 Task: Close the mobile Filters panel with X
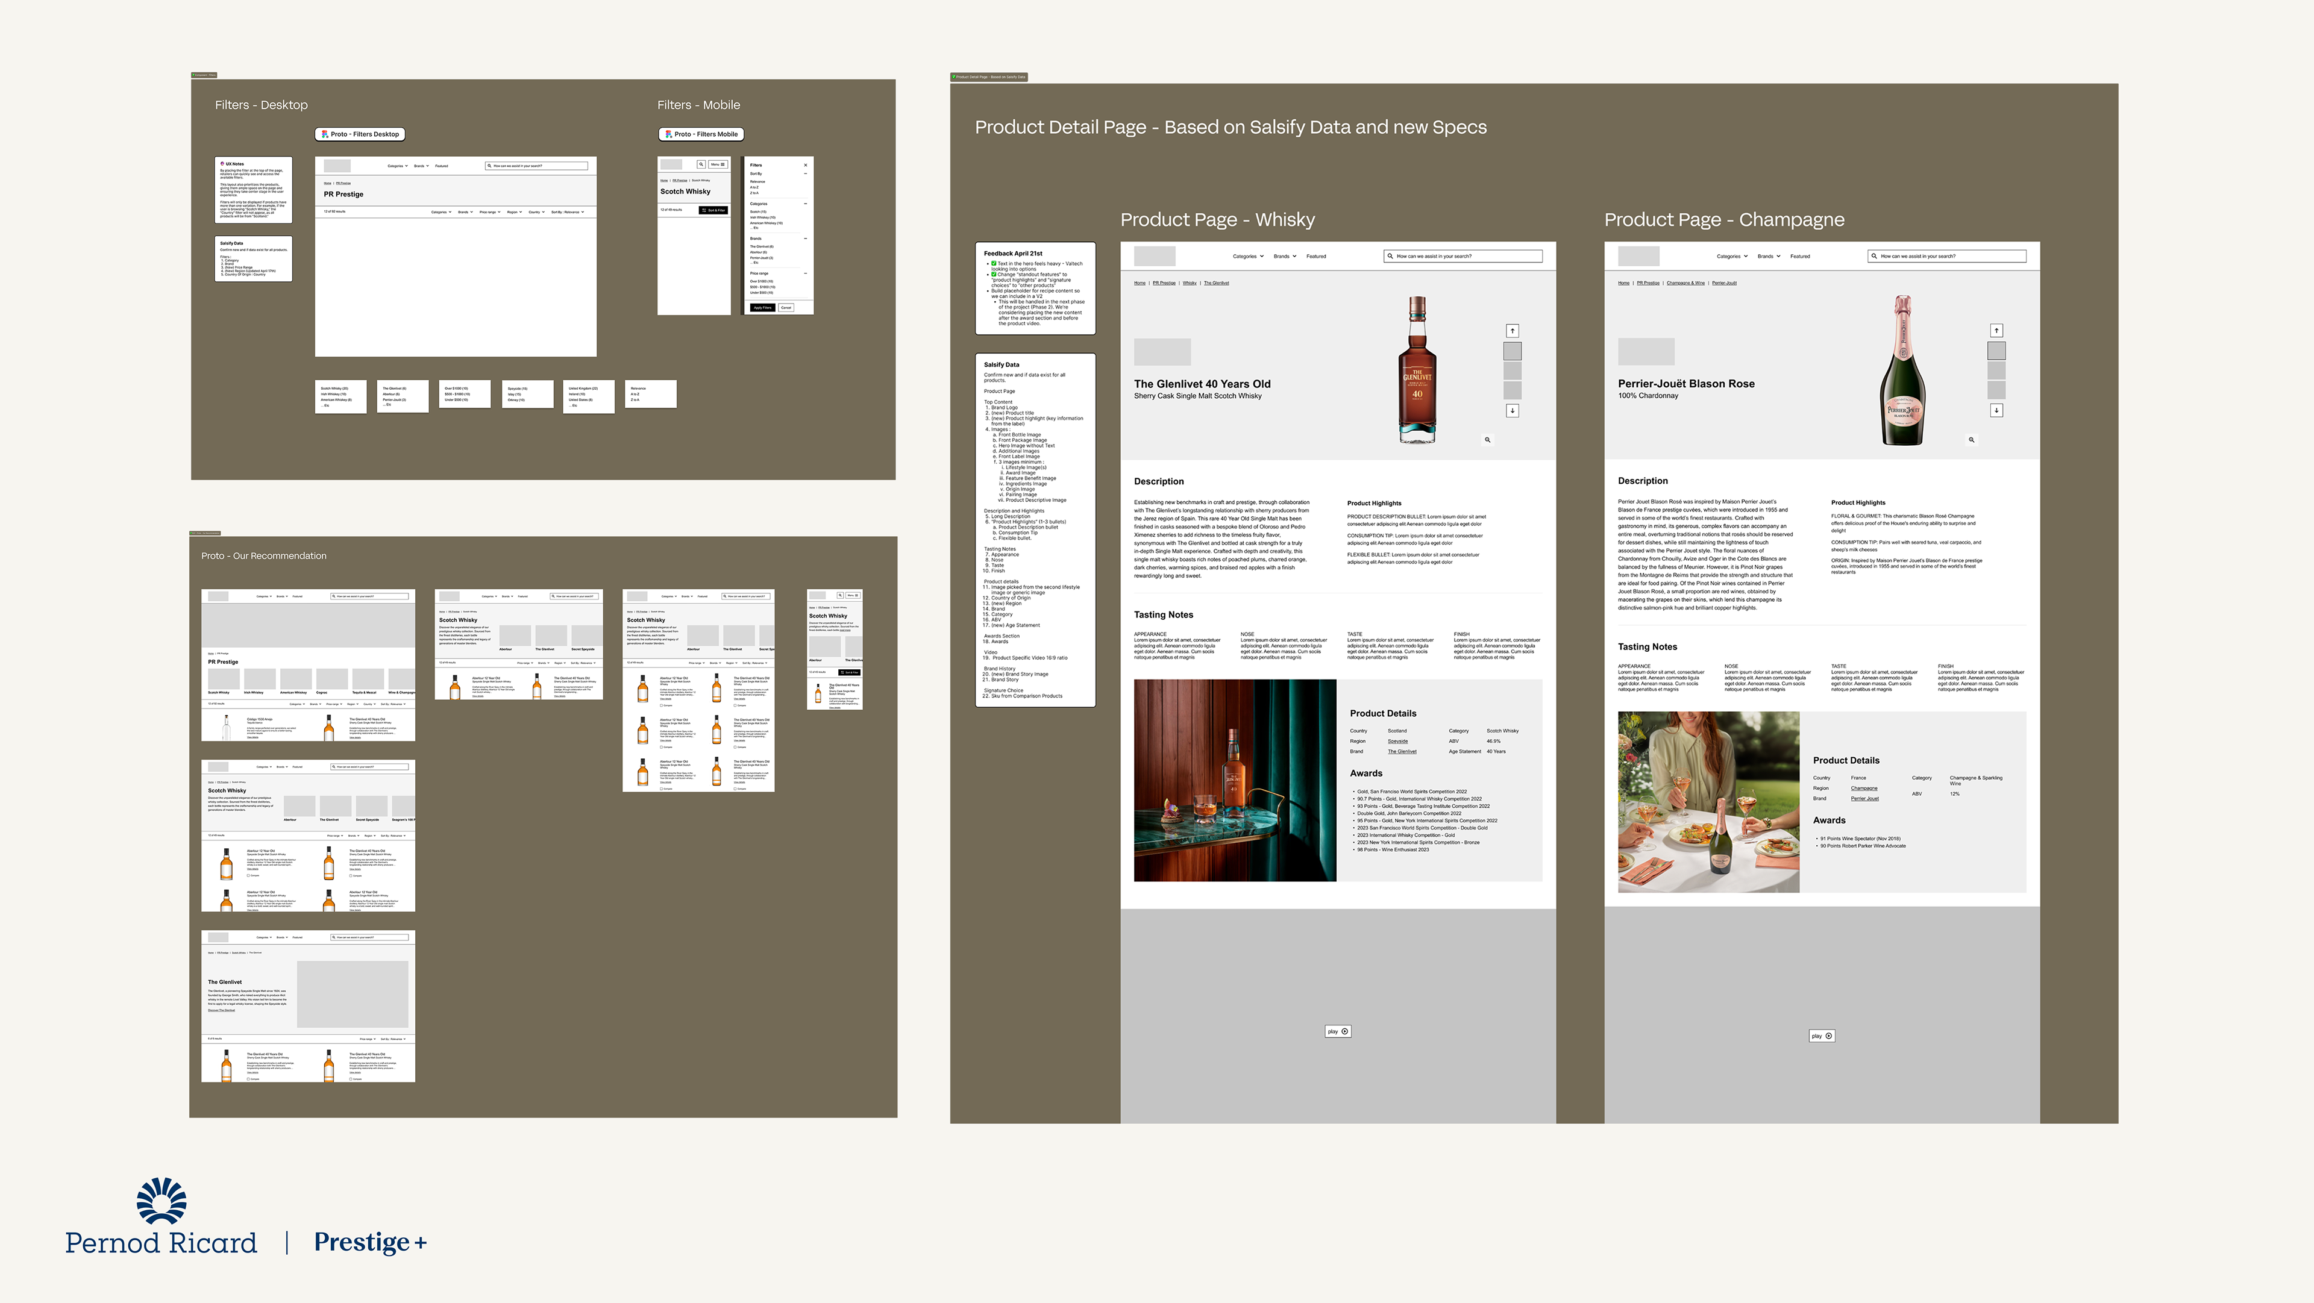click(x=806, y=165)
